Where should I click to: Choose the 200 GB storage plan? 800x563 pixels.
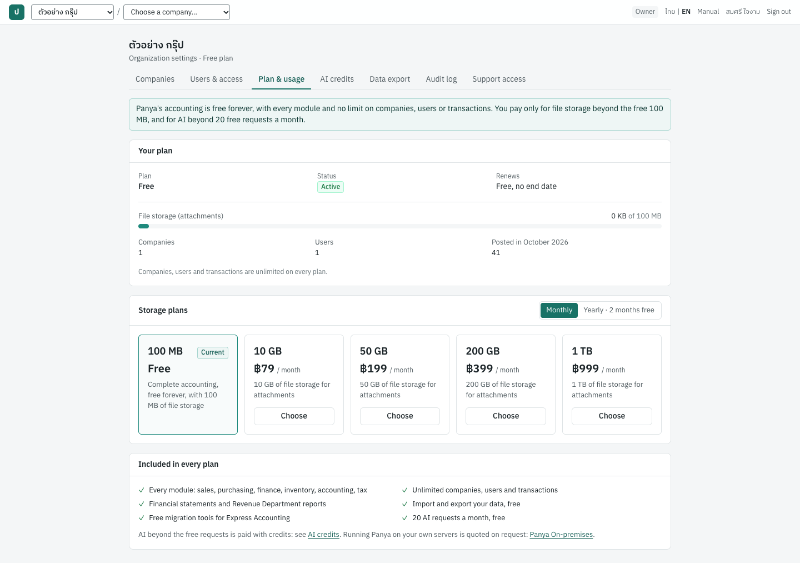click(x=506, y=416)
